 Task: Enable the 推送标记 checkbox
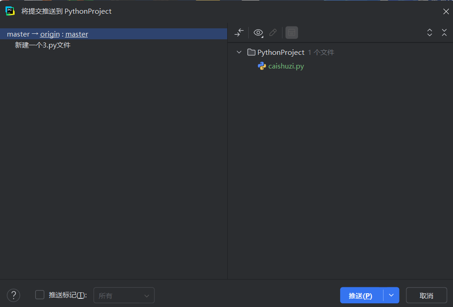click(x=40, y=295)
